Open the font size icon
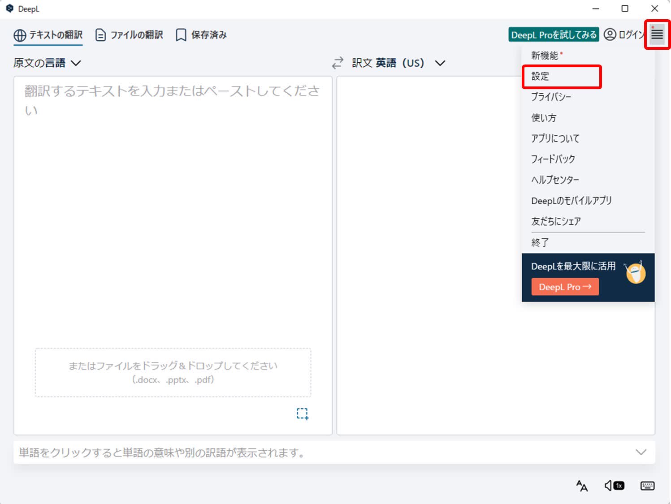Image resolution: width=671 pixels, height=504 pixels. pos(582,486)
